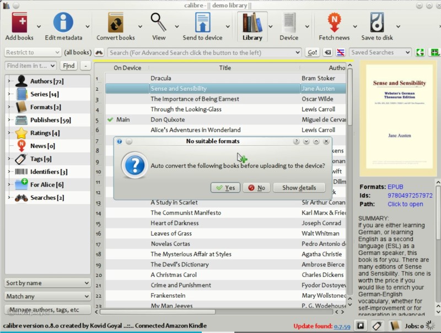Select Authors category in tag browser
The height and width of the screenshot is (333, 441).
coord(47,81)
